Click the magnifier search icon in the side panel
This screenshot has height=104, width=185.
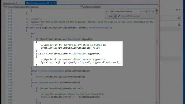pos(179,18)
